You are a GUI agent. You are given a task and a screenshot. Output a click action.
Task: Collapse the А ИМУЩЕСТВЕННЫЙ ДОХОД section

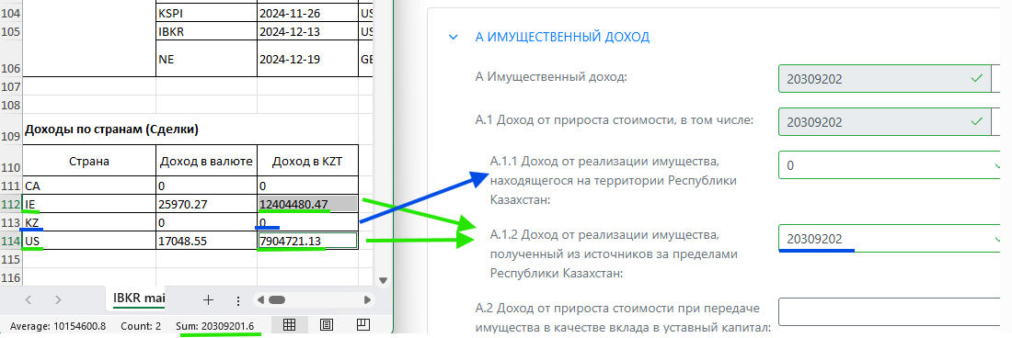tap(454, 37)
